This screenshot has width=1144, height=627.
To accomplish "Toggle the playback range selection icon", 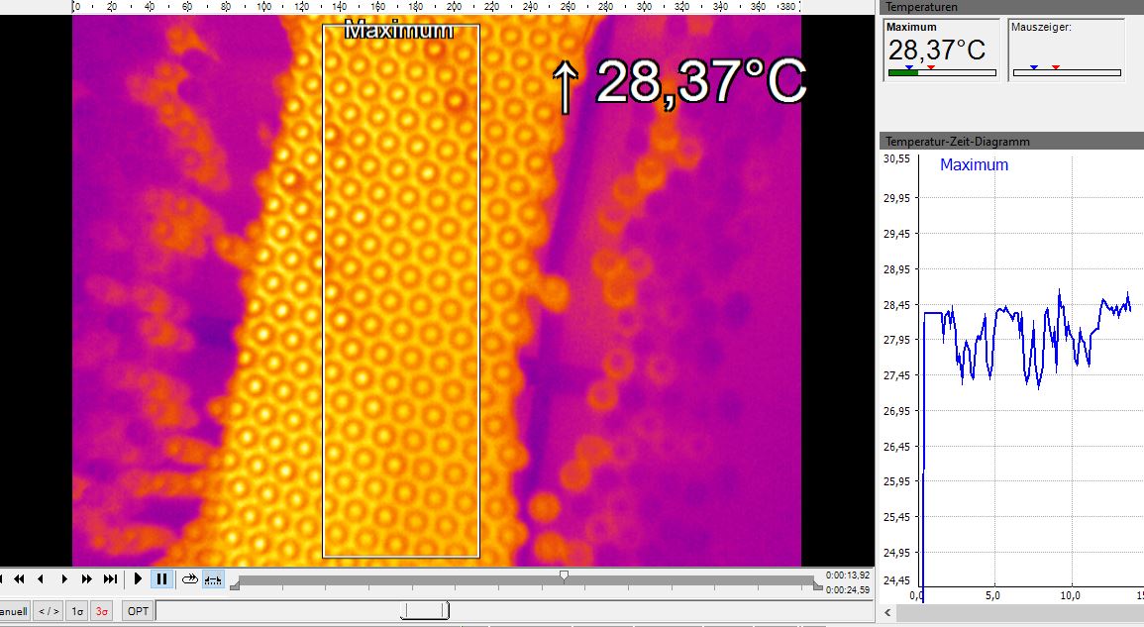I will pos(213,579).
